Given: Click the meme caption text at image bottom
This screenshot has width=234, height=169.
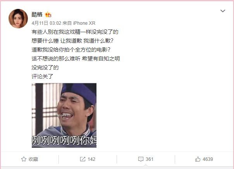Looking at the screenshot, I should pos(64,140).
